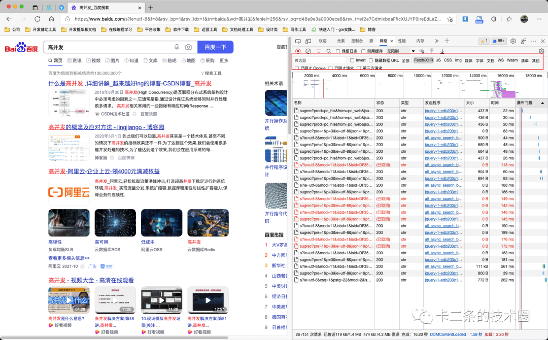Click voice search microphone in Baidu
The image size is (548, 340).
click(177, 47)
